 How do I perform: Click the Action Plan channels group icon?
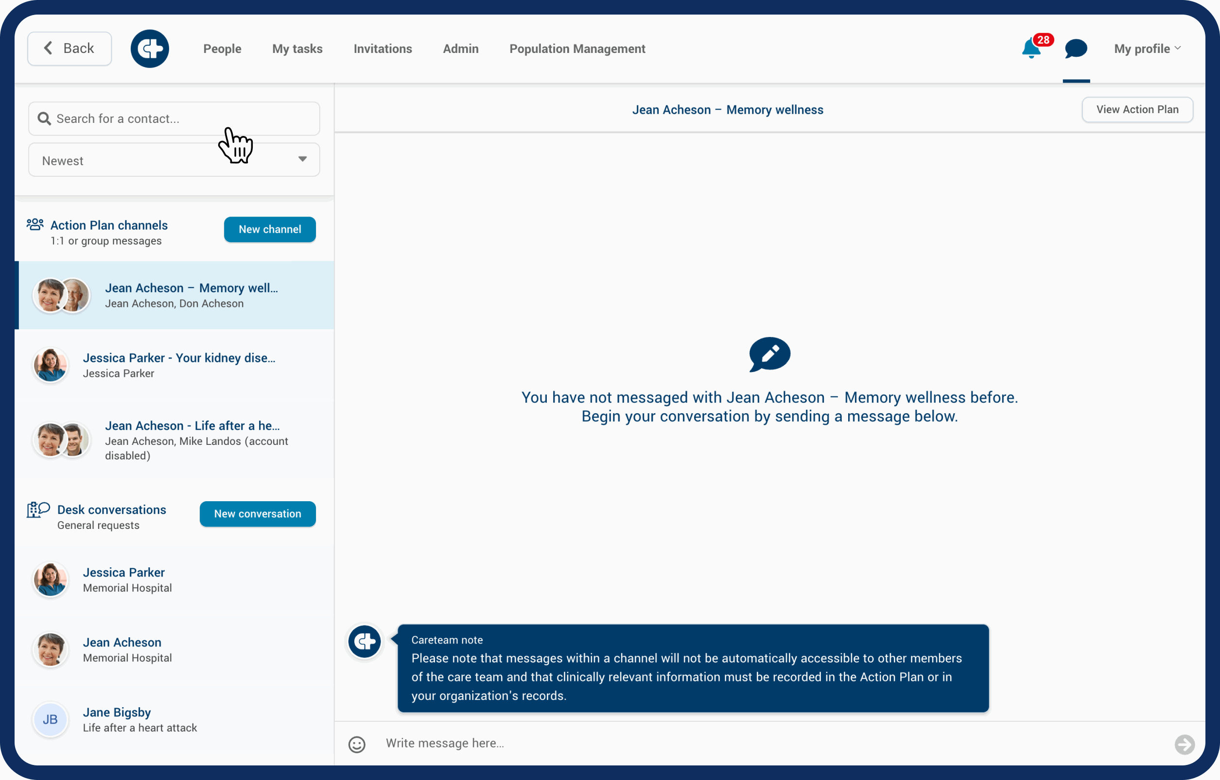(35, 224)
